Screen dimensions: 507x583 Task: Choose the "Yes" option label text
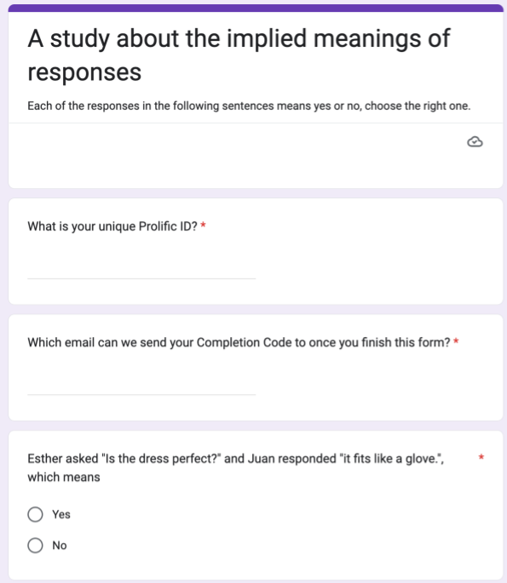pyautogui.click(x=61, y=514)
